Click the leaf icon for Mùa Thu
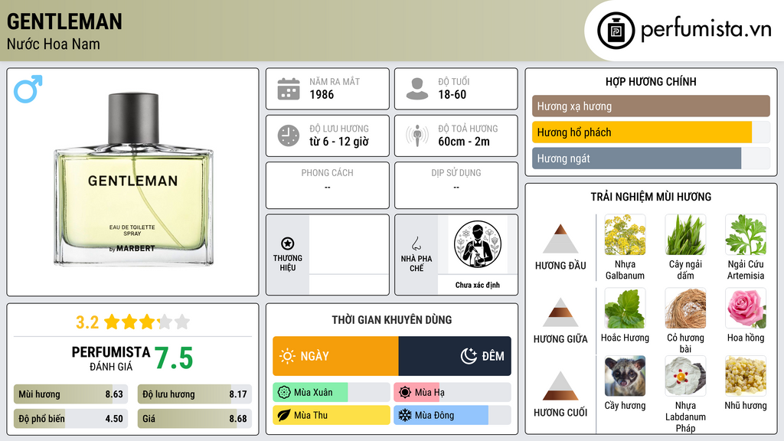Image resolution: width=784 pixels, height=441 pixels. pos(284,415)
